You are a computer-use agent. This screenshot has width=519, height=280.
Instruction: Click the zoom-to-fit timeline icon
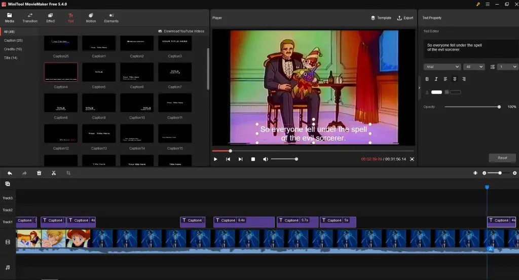tap(475, 173)
